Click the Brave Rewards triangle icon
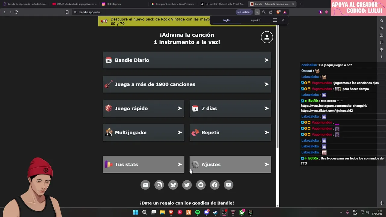The height and width of the screenshot is (217, 386). click(285, 12)
